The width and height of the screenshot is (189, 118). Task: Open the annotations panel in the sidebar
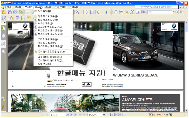point(3,44)
